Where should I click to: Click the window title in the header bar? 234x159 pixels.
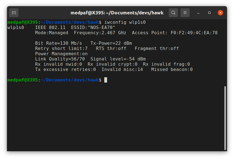(x=117, y=13)
